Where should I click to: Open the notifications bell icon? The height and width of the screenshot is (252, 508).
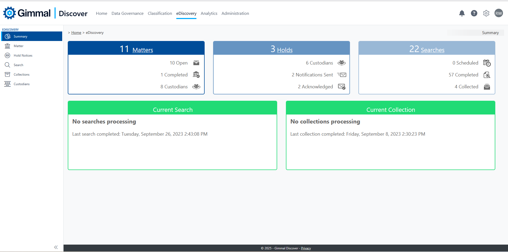click(462, 13)
